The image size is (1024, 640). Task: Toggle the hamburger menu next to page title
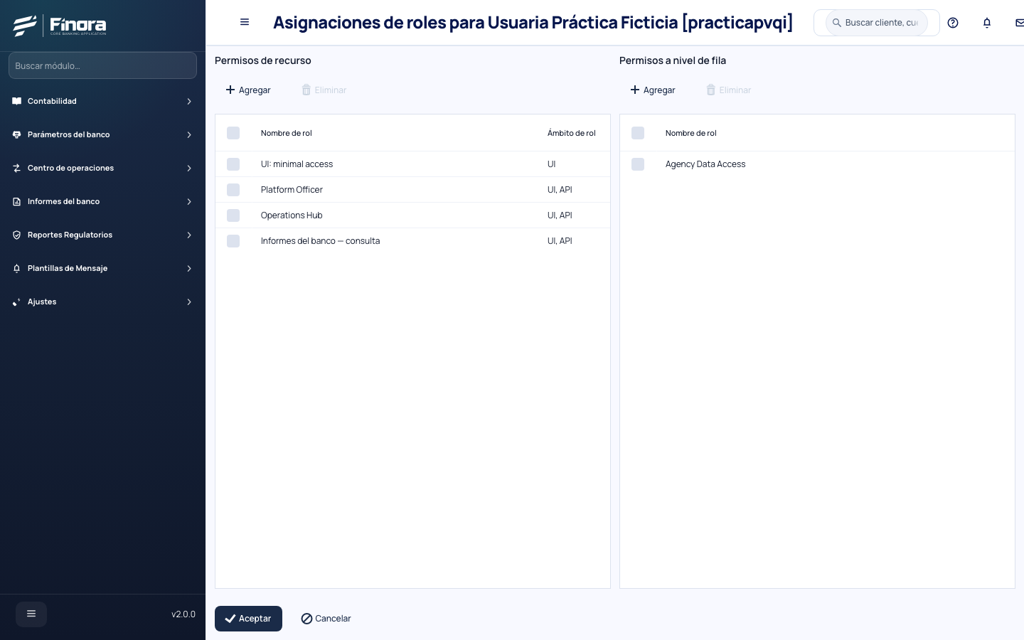coord(245,22)
